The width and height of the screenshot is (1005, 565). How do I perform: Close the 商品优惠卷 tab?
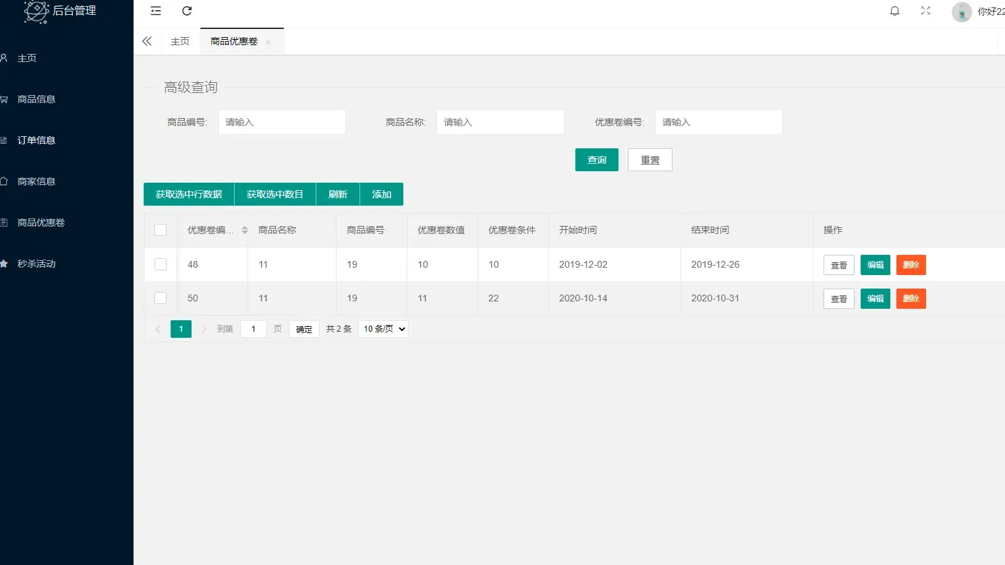click(268, 42)
